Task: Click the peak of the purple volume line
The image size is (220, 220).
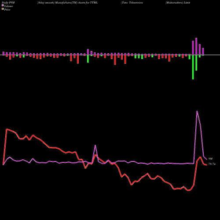Action: coord(197,111)
